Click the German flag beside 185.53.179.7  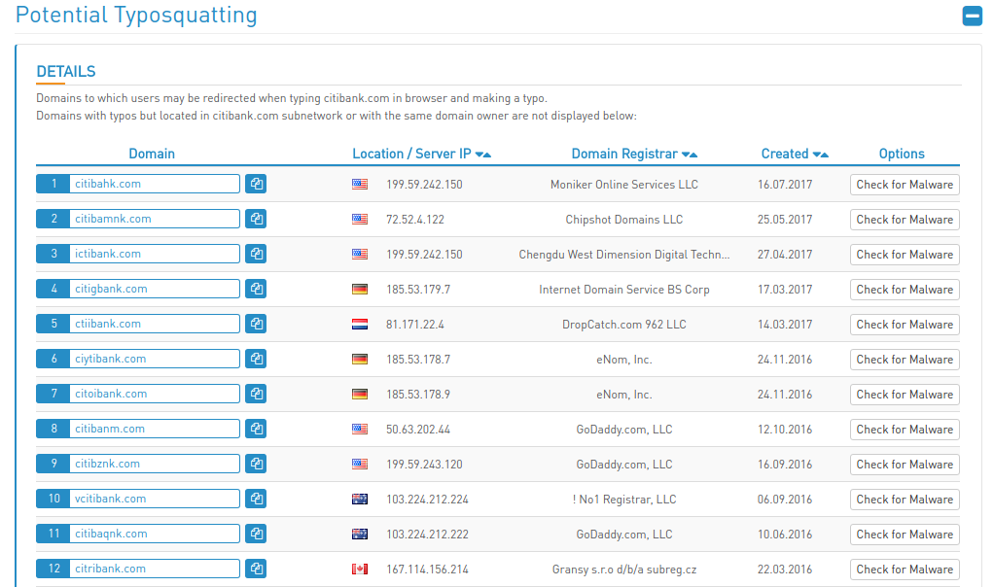(x=360, y=290)
